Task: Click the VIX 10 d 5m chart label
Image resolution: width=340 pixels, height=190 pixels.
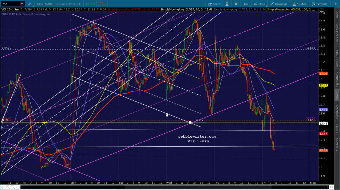Action: pyautogui.click(x=10, y=10)
